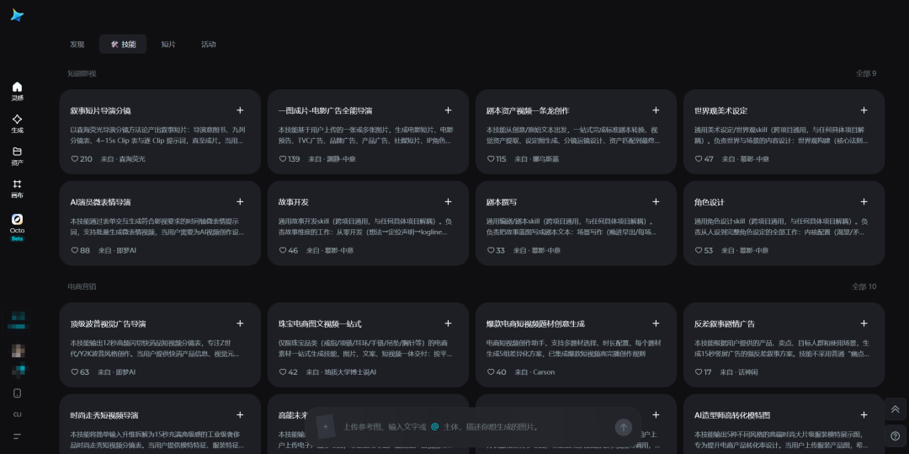
Task: Expand 全部 9 for 短剧影视 section
Action: 866,73
